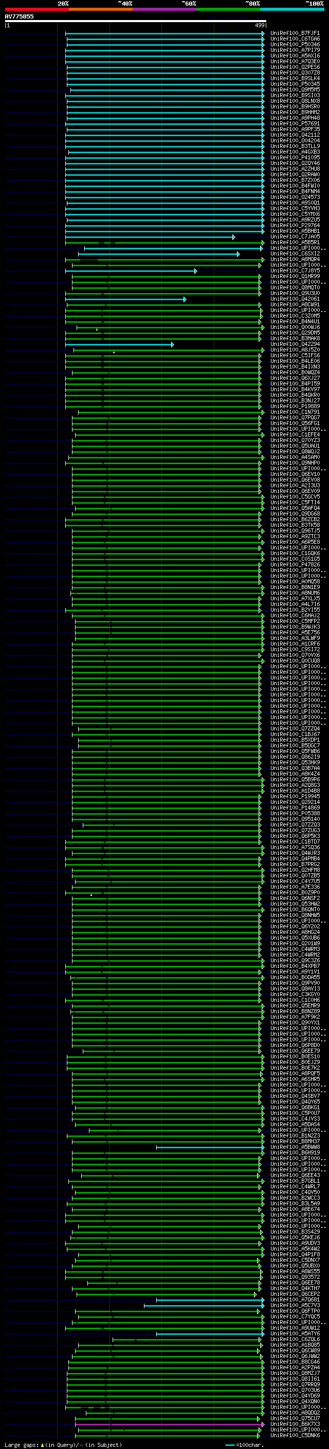Open the UniRef100_C1GQK6 entry
This screenshot has width=329, height=1449.
click(x=295, y=553)
